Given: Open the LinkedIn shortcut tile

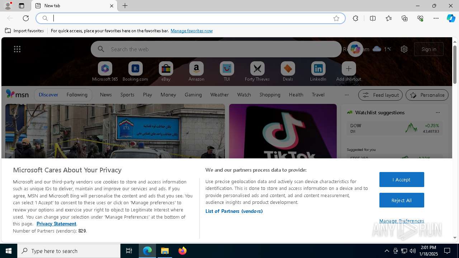Looking at the screenshot, I should click(318, 71).
